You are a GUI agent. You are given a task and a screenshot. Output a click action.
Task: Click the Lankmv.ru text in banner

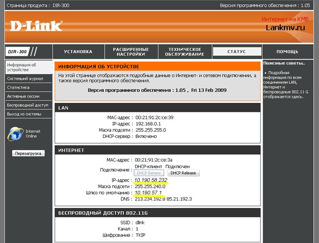point(285,28)
